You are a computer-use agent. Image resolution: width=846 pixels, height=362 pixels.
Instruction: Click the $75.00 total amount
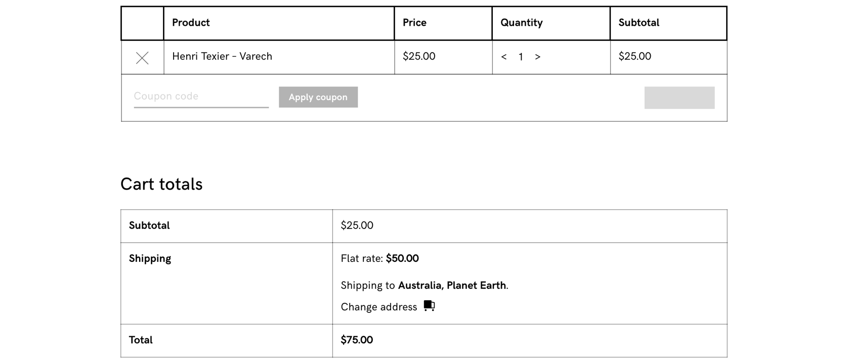[357, 340]
